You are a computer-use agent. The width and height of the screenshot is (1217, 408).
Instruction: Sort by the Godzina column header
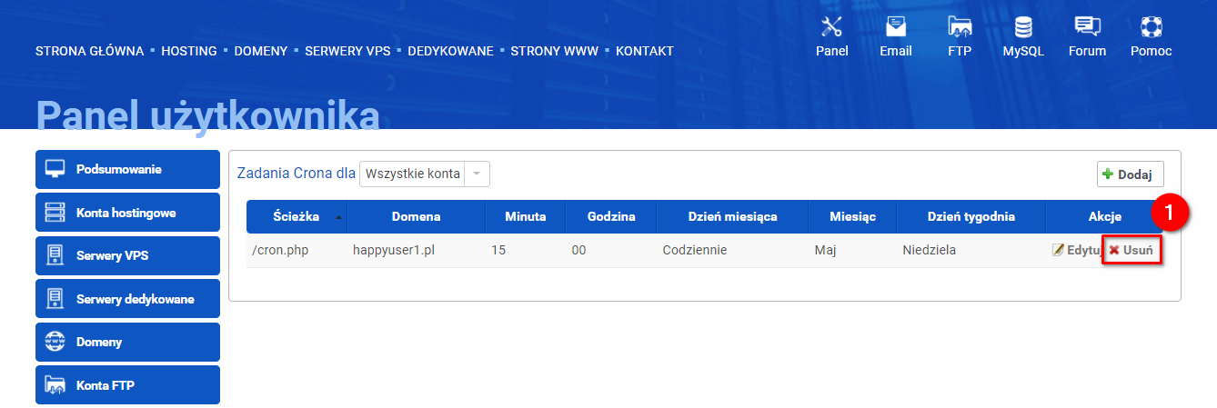(610, 217)
